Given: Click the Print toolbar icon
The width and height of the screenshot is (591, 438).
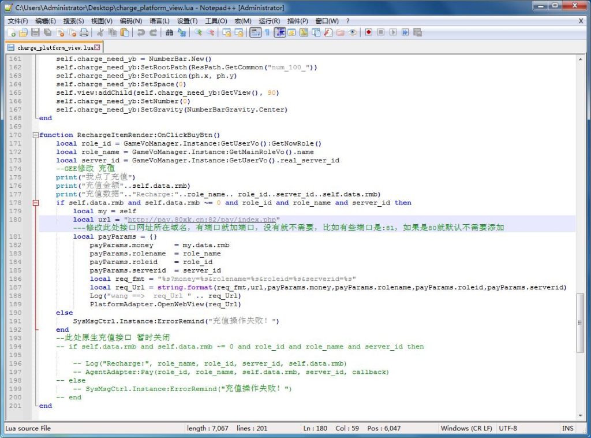Looking at the screenshot, I should pyautogui.click(x=84, y=32).
